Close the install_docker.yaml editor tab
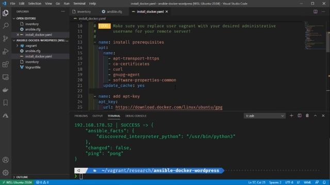 167,11
